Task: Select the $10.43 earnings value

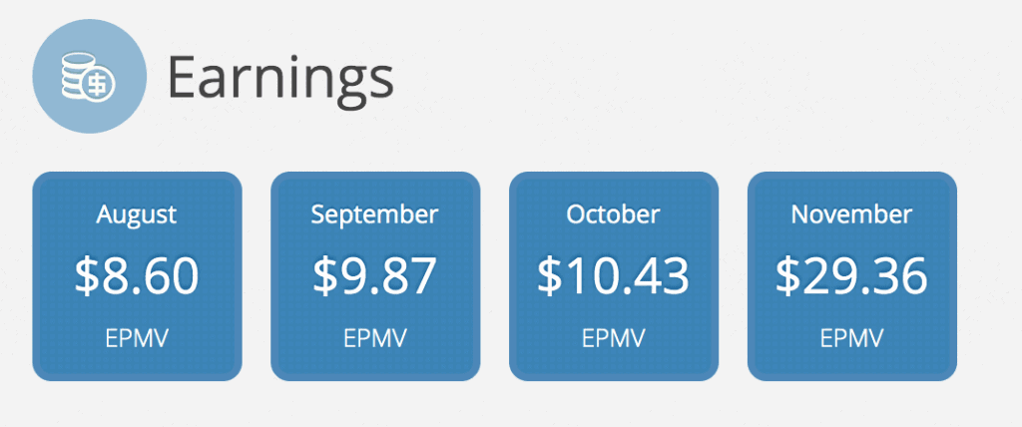Action: click(614, 275)
